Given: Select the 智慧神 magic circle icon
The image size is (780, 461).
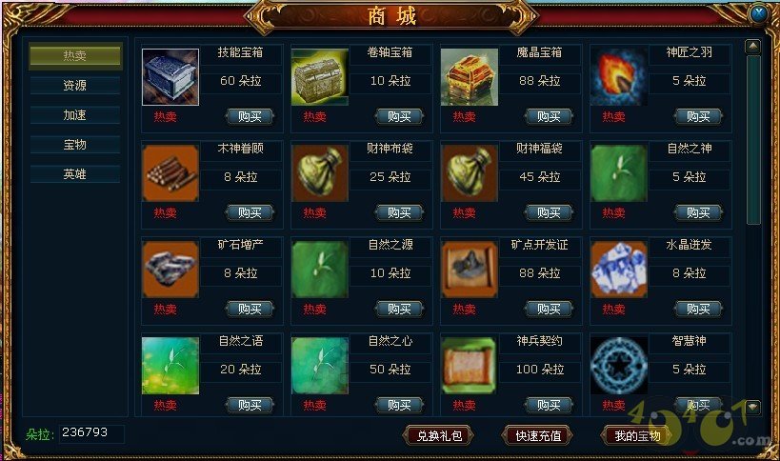Looking at the screenshot, I should click(x=619, y=366).
